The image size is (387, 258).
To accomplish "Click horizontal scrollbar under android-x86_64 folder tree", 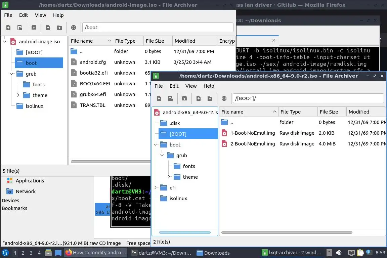I will coord(185,232).
